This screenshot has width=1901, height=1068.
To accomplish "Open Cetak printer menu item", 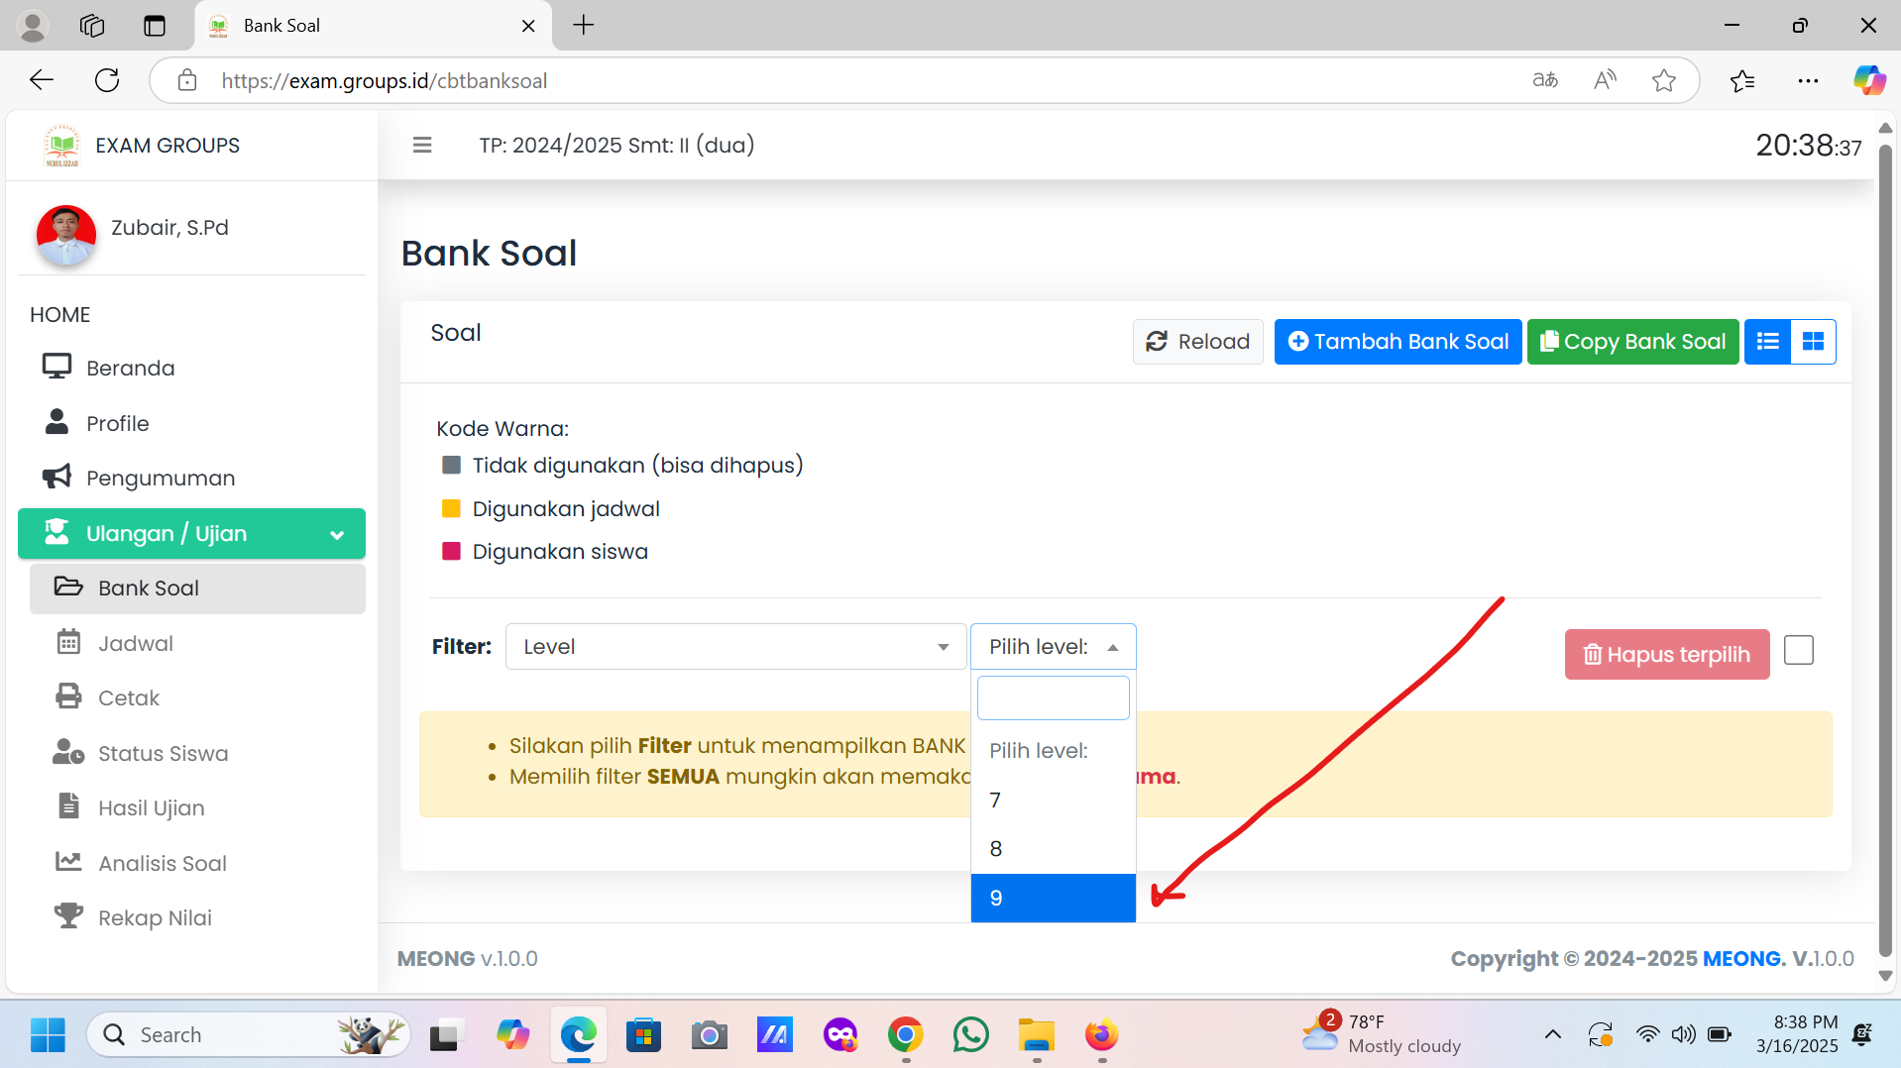I will click(129, 697).
